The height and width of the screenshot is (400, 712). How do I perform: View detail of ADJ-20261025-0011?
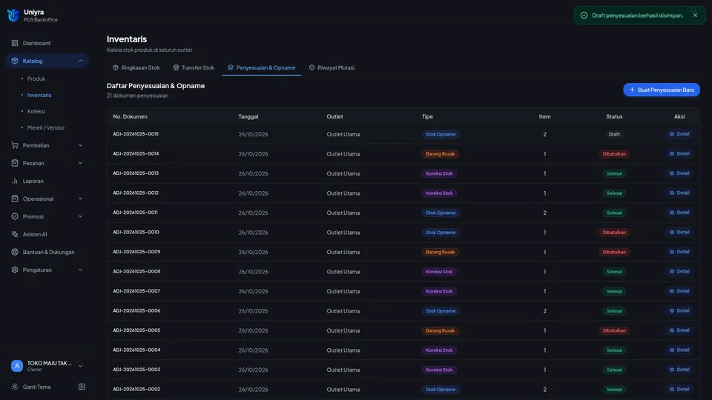click(x=679, y=213)
